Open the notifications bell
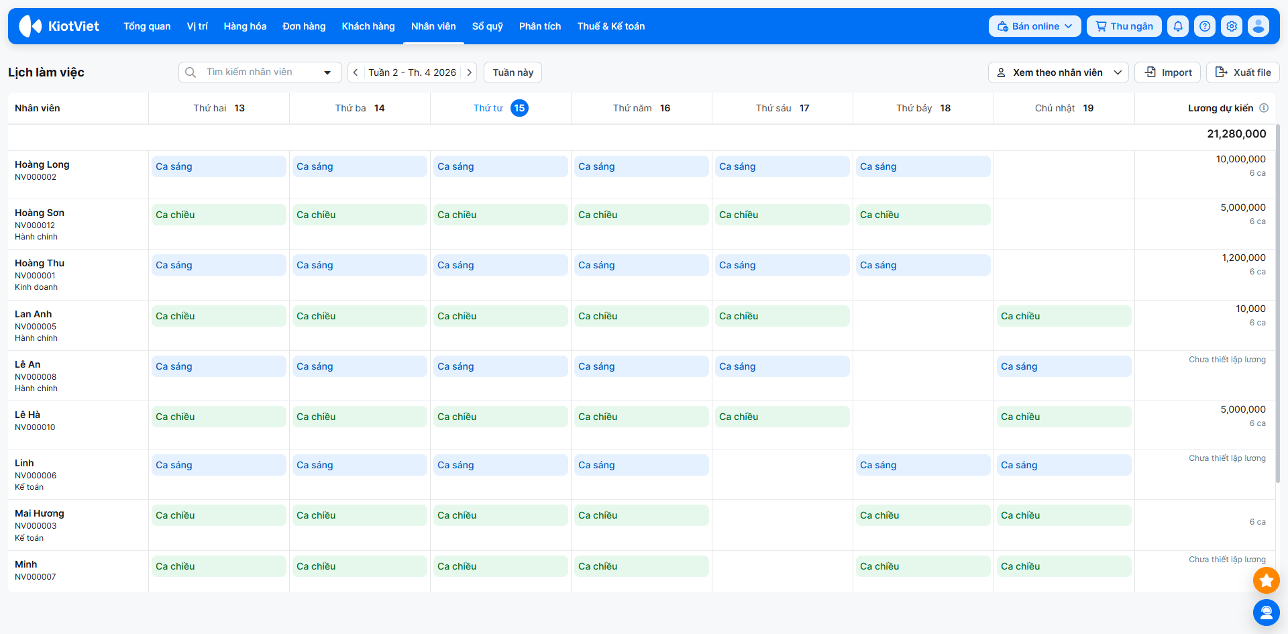This screenshot has width=1288, height=634. (1177, 26)
